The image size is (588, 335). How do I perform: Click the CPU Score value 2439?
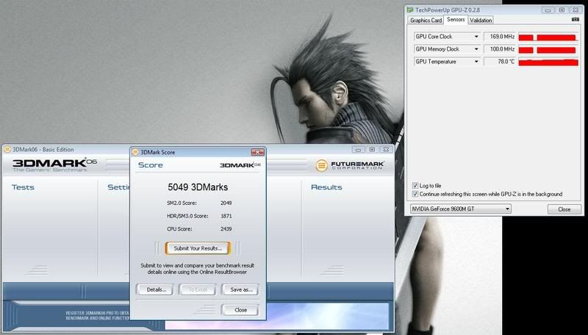point(226,228)
